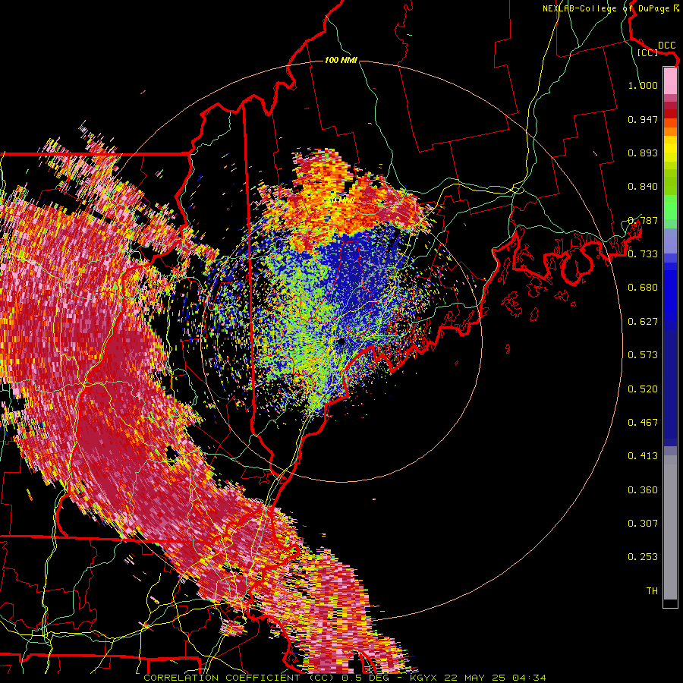Click the 0.5 DEG elevation text
Viewport: 683px width, 683px height.
pyautogui.click(x=365, y=678)
